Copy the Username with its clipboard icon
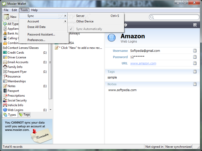This screenshot has width=202, height=151. [x=195, y=51]
